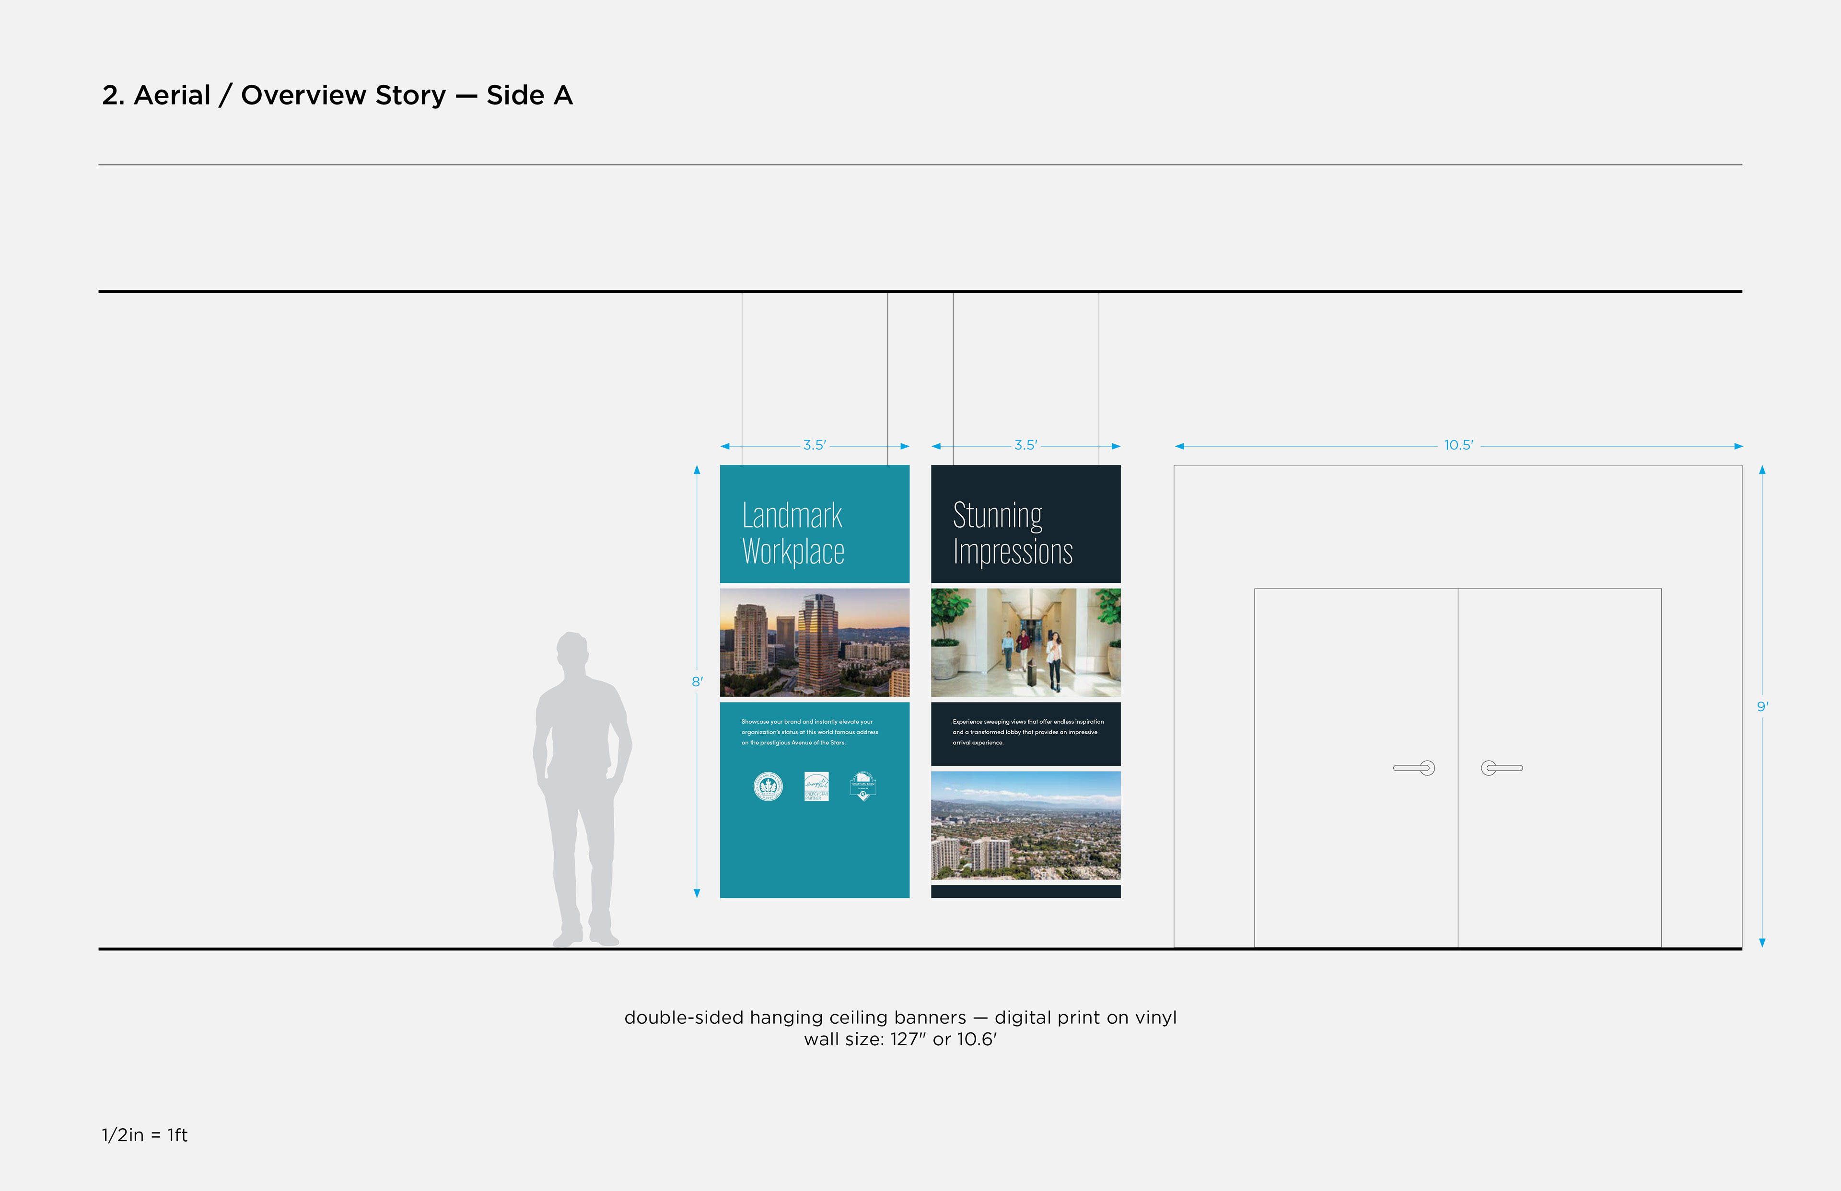Click the 3.5' dimension above Landmark banner
Viewport: 1841px width, 1191px height.
pos(815,445)
